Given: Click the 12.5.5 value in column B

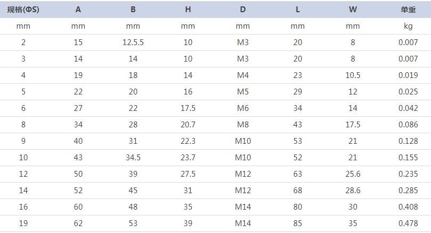Looking at the screenshot, I should tap(133, 42).
